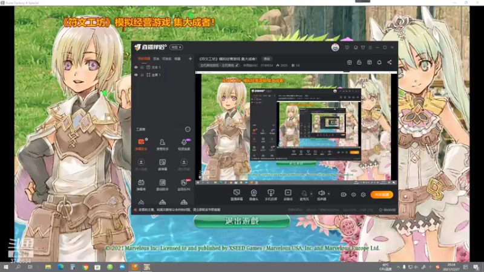Hide the 文本 1 layer with its eye
The image size is (484, 272).
click(x=136, y=67)
